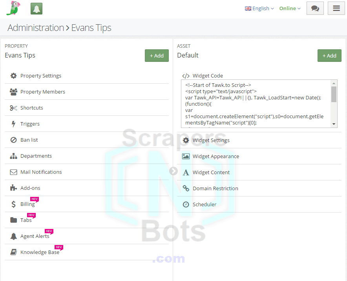Screen dimensions: 347x281
Task: Click Administration in the breadcrumb
Action: click(36, 28)
